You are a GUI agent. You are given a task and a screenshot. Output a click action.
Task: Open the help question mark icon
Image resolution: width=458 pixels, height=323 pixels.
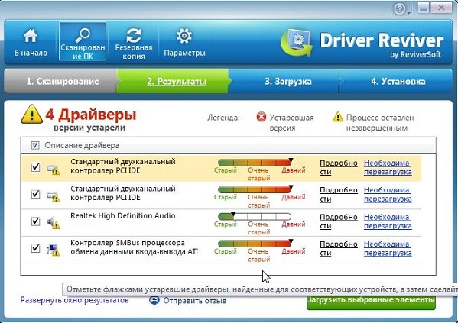tap(400, 9)
